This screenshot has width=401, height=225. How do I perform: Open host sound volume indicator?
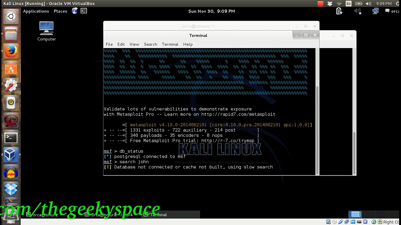(368, 3)
